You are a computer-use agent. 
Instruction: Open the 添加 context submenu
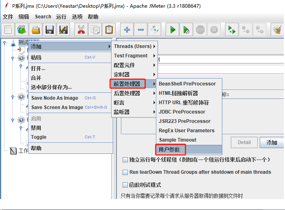point(70,46)
